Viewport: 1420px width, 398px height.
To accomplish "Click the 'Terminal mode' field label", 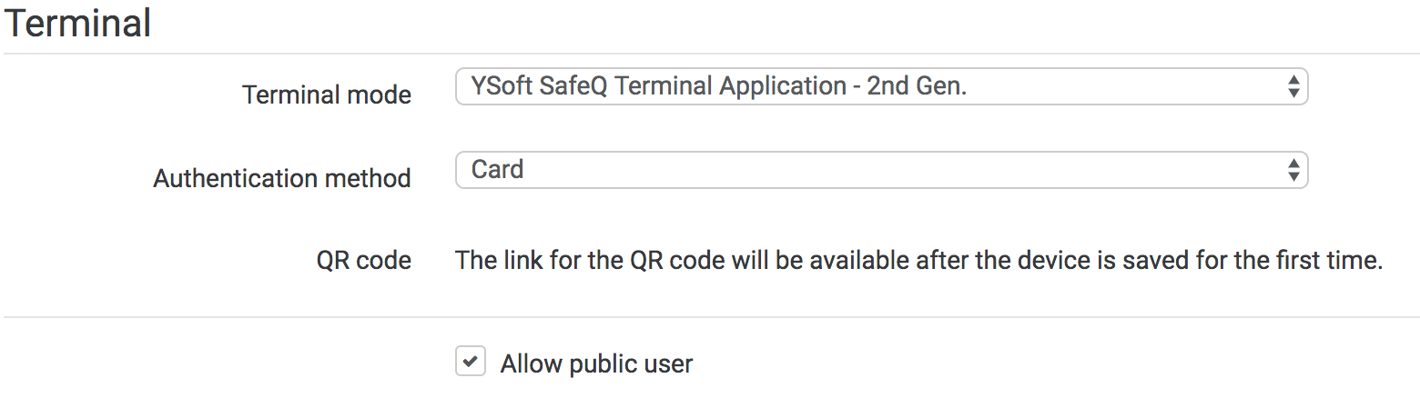I will coord(326,95).
